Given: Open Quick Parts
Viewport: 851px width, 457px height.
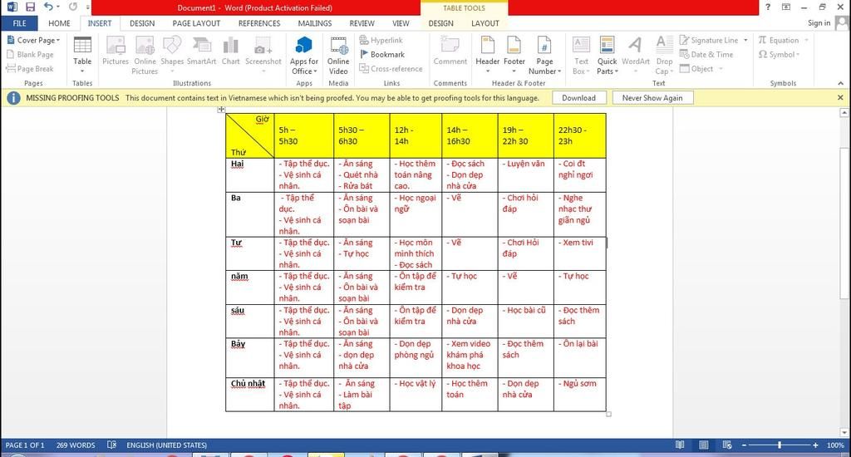Looking at the screenshot, I should click(x=607, y=56).
